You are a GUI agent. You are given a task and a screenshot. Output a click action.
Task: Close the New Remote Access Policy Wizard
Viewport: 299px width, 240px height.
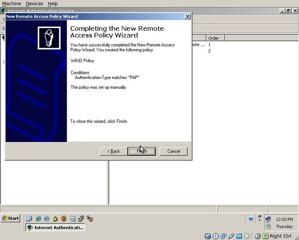[187, 16]
